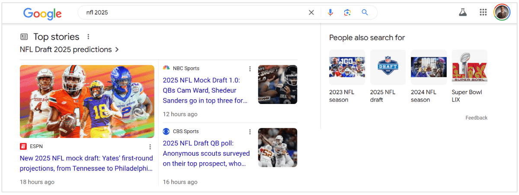
Task: Click the Google logo
Action: pyautogui.click(x=42, y=13)
